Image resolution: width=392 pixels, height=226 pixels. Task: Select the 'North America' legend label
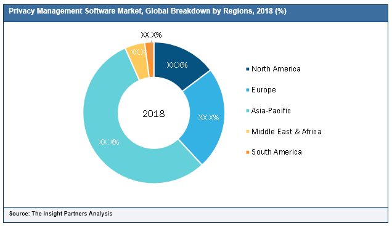(276, 69)
